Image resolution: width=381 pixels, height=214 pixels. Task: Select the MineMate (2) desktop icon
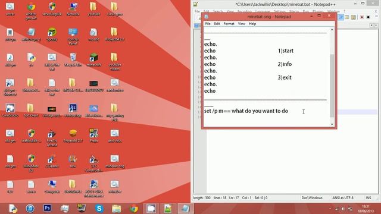[x=31, y=163]
